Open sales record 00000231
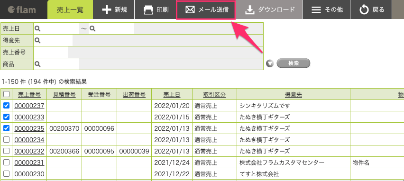Screen dimensions: 404x181 [x=29, y=163]
